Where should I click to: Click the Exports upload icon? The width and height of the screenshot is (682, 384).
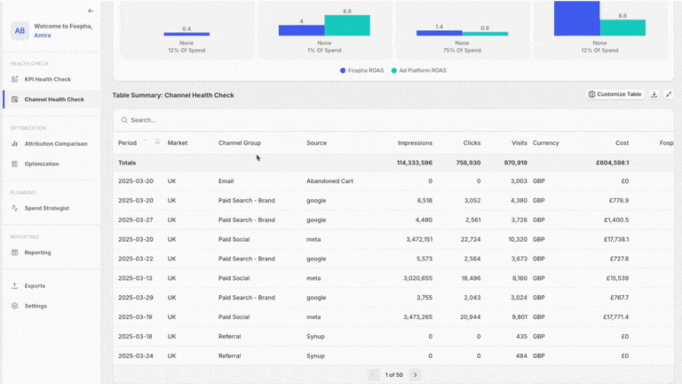tap(15, 286)
